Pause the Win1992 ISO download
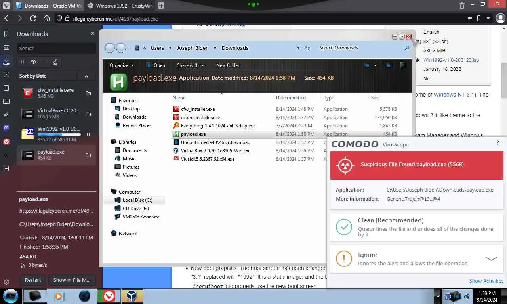507x304 pixels. coord(88,135)
